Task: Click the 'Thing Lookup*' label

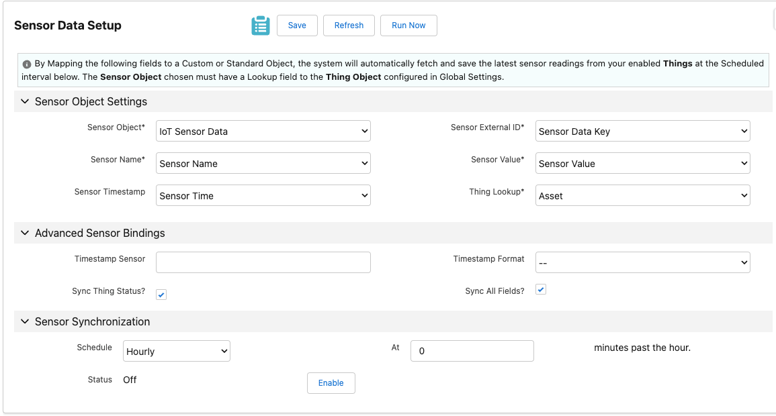Action: 497,192
